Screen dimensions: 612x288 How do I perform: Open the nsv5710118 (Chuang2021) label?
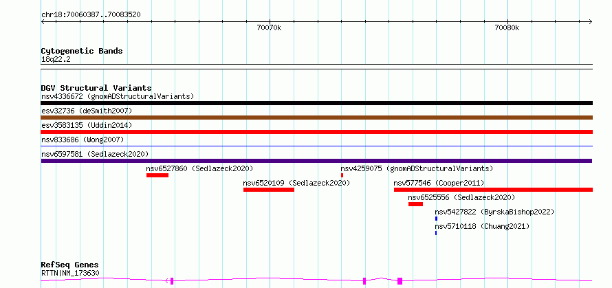pyautogui.click(x=483, y=226)
